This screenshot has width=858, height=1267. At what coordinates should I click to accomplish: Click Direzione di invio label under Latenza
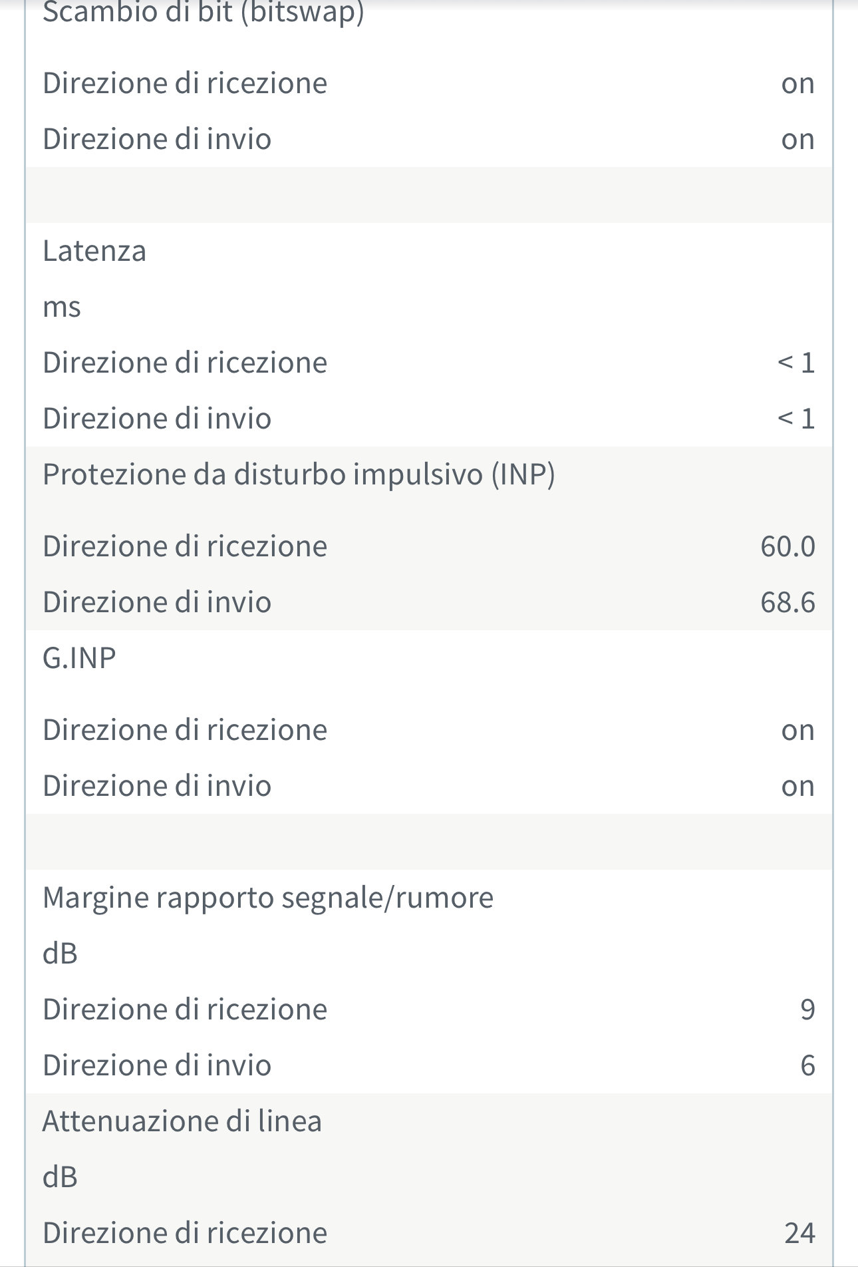point(157,419)
